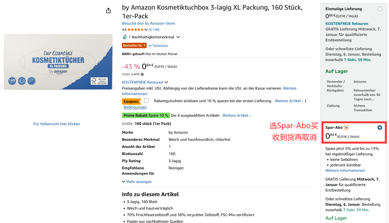
Task: Expand the KOSTENFREIE Retouren chevron under price
Action: [x=166, y=82]
